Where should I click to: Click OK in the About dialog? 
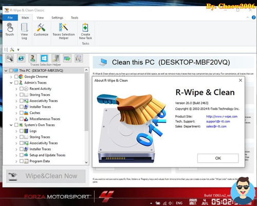click(218, 158)
